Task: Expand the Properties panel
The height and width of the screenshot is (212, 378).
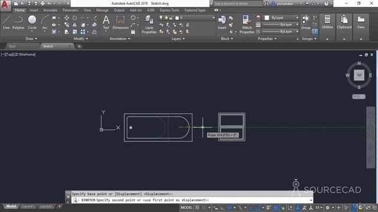Action: [267, 39]
